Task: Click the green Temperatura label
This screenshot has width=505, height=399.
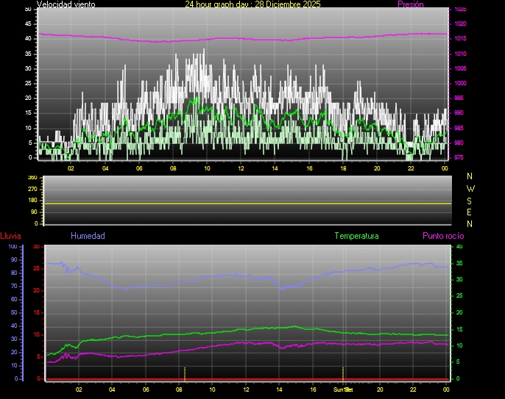Action: (x=356, y=236)
